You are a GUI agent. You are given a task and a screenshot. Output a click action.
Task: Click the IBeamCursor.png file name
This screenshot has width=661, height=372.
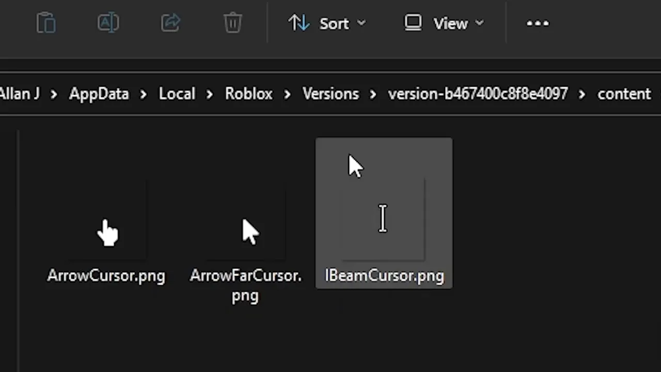point(384,276)
